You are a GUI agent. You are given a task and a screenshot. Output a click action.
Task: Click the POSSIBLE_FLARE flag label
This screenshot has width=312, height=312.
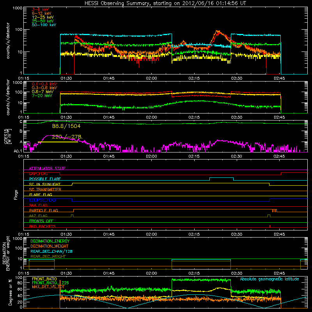[x=45, y=179]
